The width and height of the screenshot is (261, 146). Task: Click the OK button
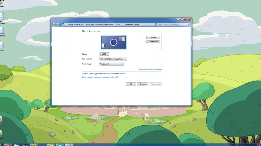(131, 84)
